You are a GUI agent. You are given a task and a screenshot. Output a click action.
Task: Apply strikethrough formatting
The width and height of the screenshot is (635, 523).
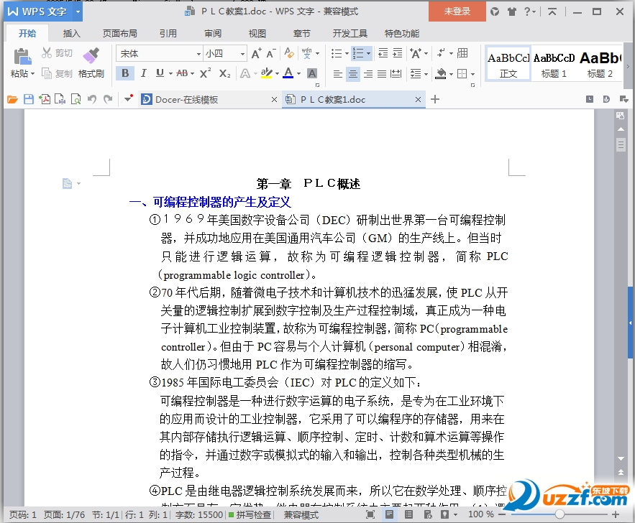(x=181, y=73)
